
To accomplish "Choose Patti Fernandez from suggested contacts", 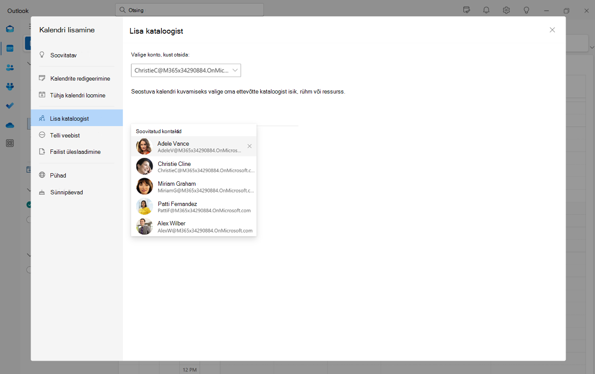I will (x=194, y=206).
